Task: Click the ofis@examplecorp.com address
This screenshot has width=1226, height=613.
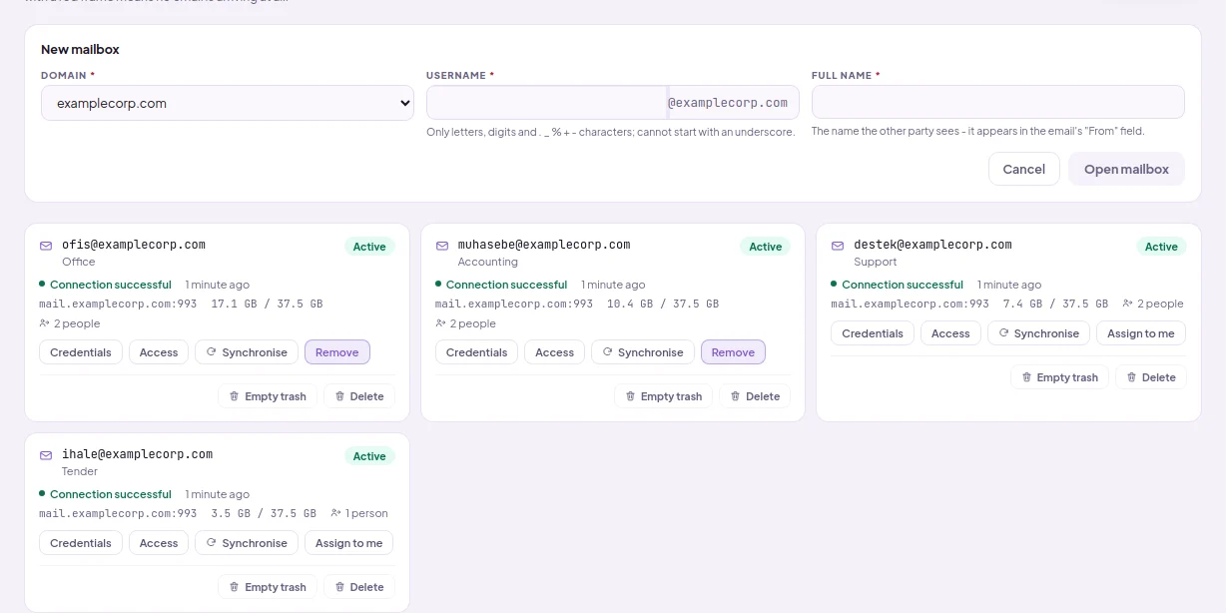Action: point(134,245)
